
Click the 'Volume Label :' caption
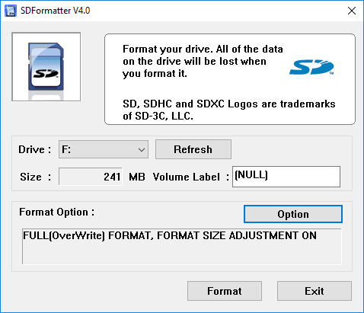(x=191, y=177)
